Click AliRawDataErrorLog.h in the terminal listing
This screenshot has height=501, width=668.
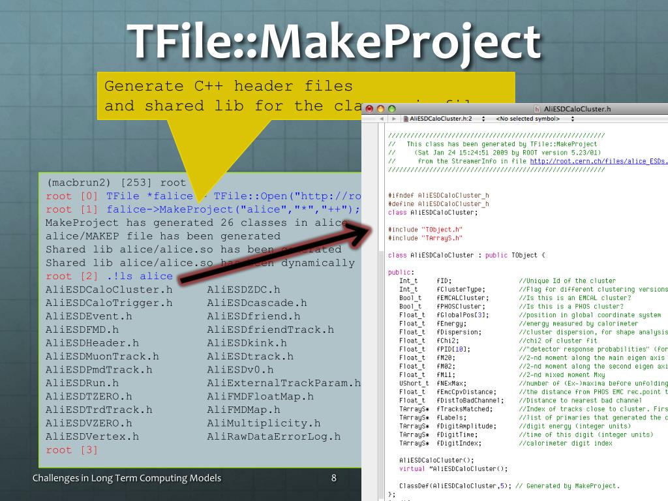[274, 436]
